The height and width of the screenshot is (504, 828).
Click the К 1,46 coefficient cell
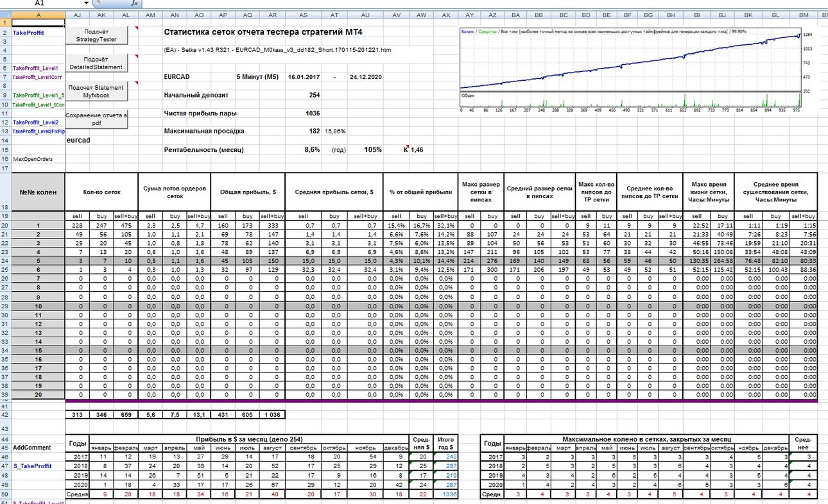click(x=413, y=149)
